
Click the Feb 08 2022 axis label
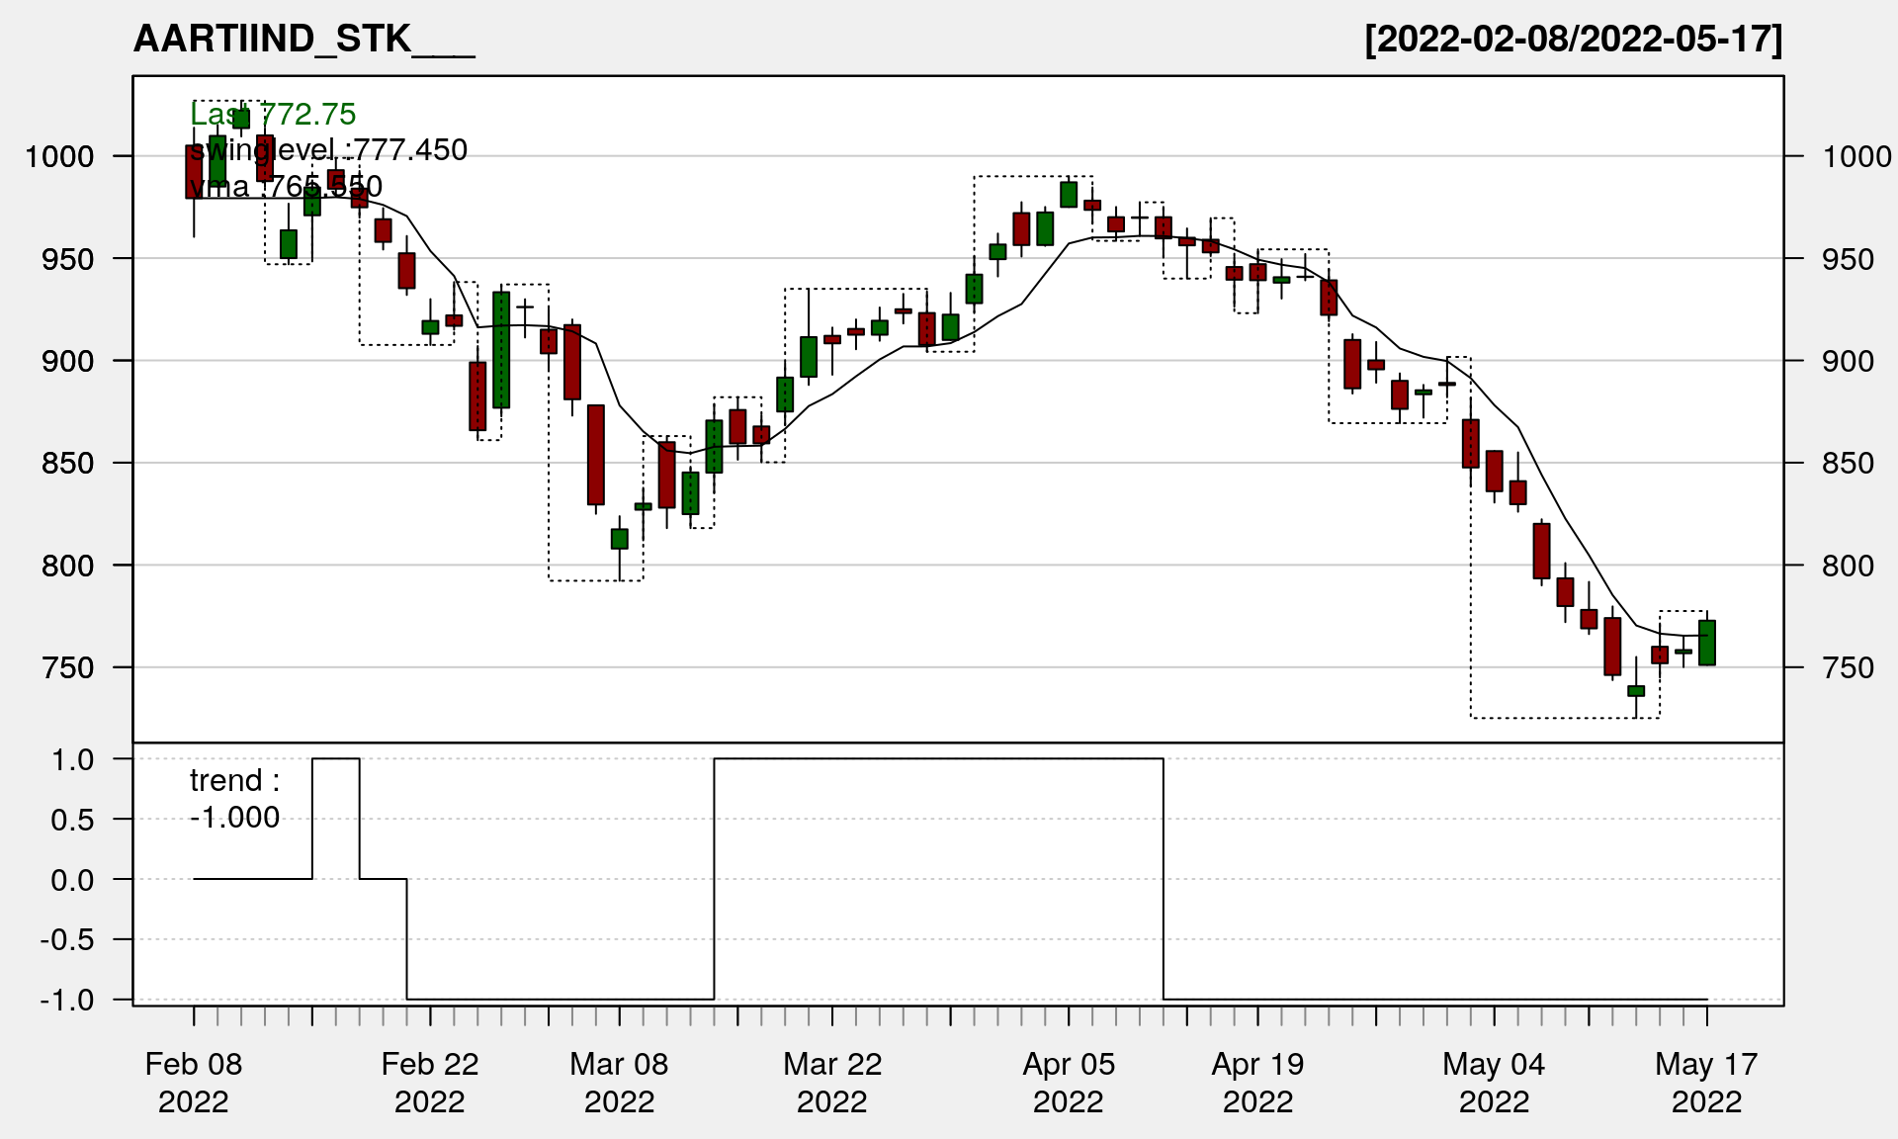click(194, 1083)
